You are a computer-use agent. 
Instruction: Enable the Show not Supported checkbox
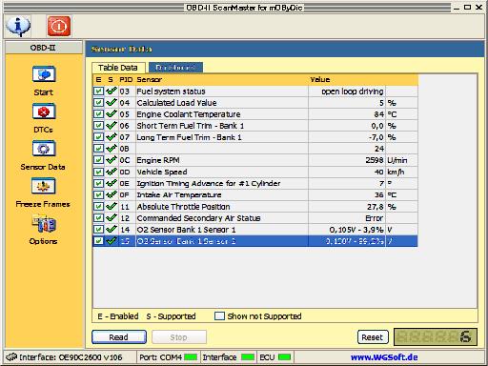tap(219, 316)
